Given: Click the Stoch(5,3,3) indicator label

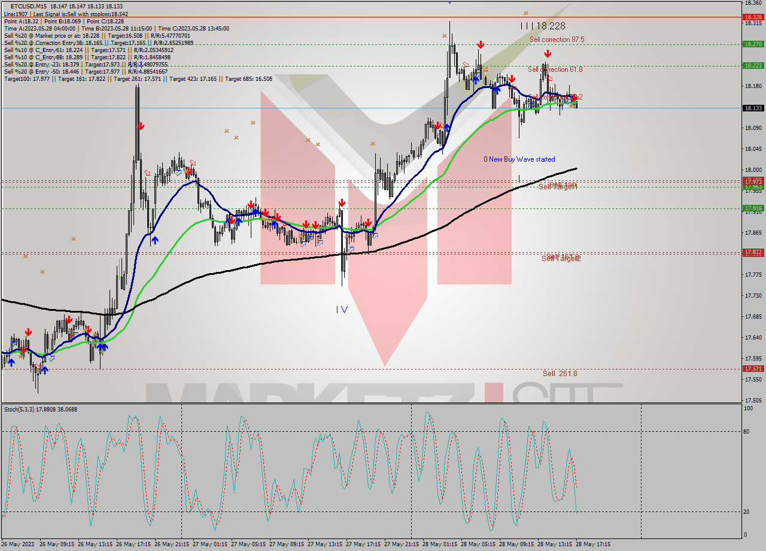Looking at the screenshot, I should (x=41, y=409).
